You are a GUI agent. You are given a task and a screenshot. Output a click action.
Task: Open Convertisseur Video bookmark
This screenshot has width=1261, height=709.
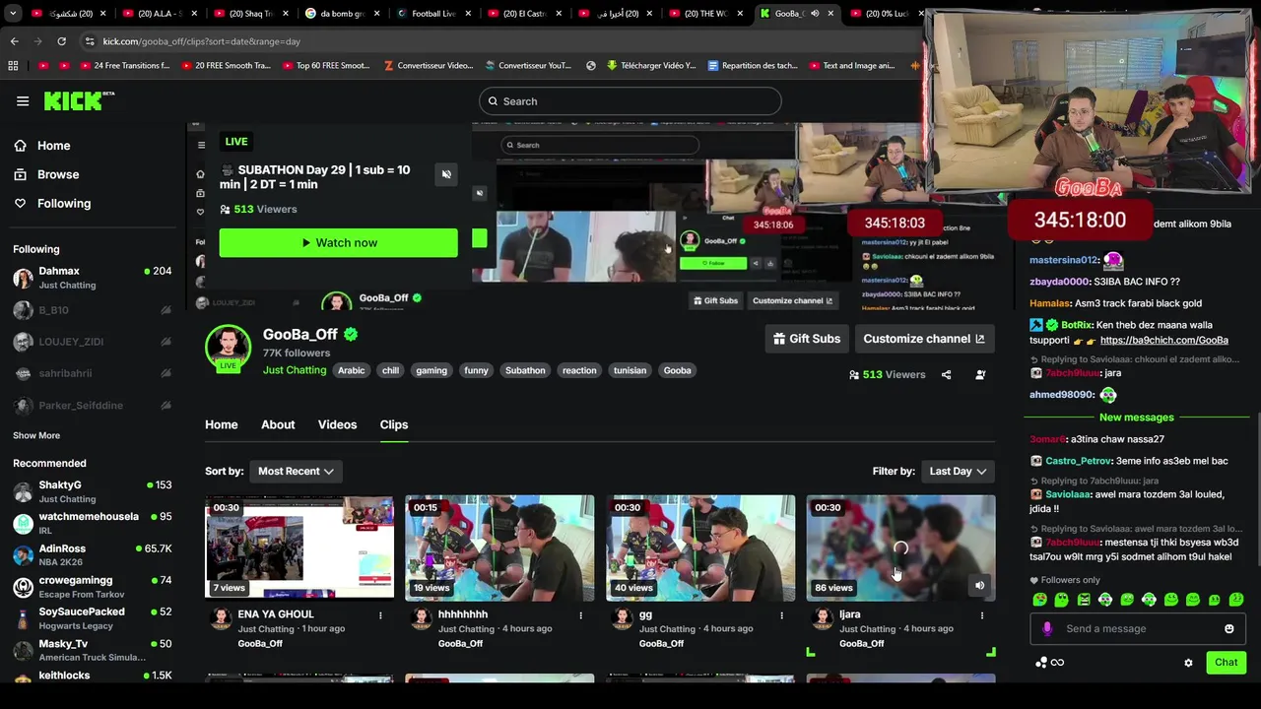[x=429, y=66]
